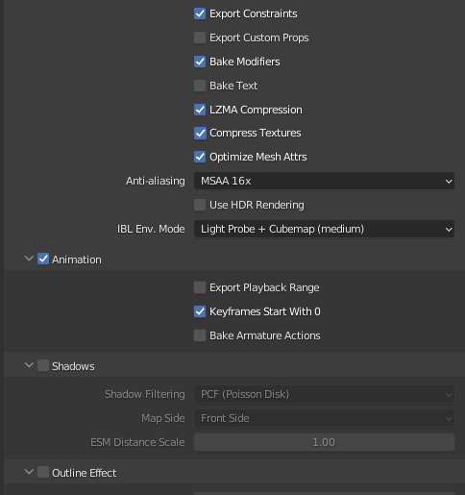This screenshot has height=495, width=465.
Task: Collapse the Shadows panel chevron
Action: (x=29, y=365)
